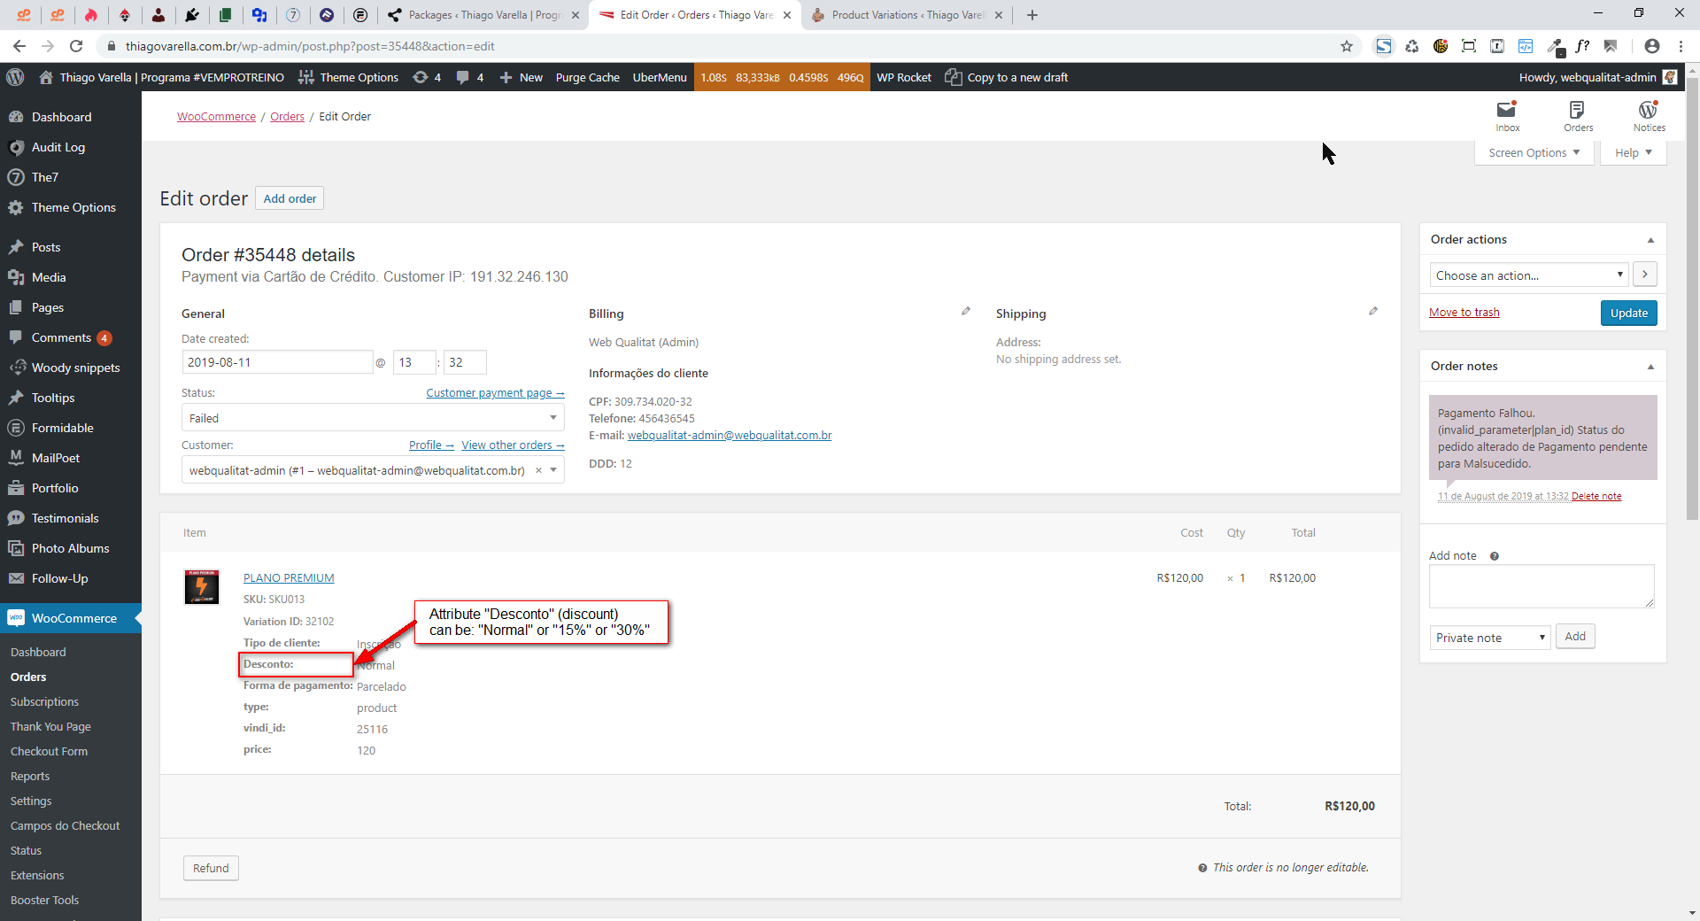
Task: Click the browser address bar URL
Action: click(x=310, y=46)
